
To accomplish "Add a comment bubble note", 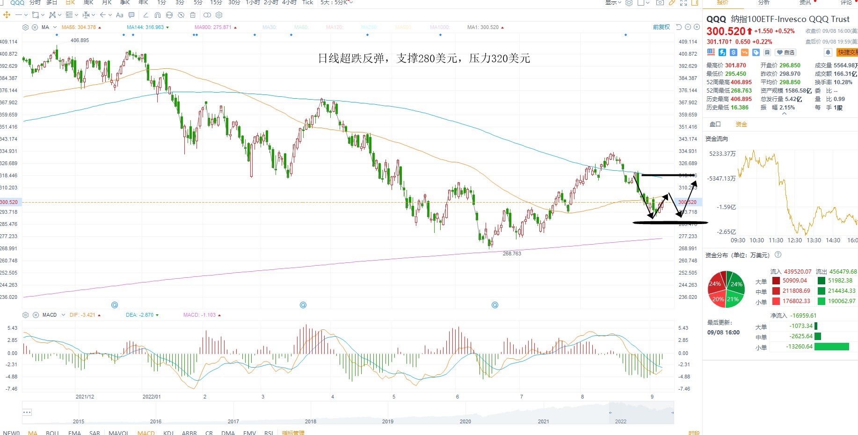I will pos(131,15).
